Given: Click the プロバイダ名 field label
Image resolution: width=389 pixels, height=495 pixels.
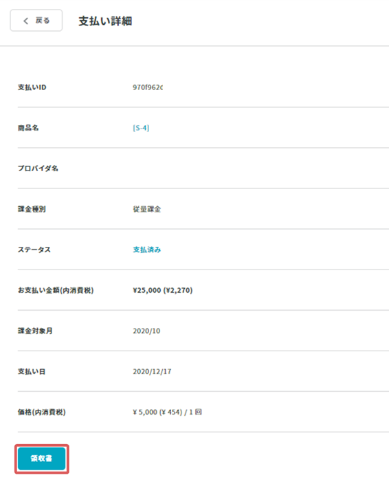Looking at the screenshot, I should (38, 168).
